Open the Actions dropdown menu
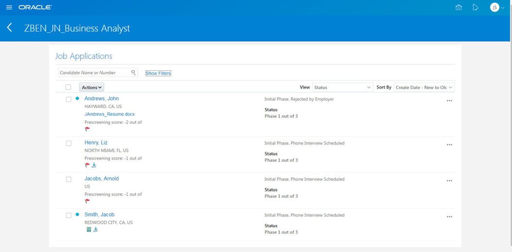Viewport: 512px width, 252px height. pos(92,87)
